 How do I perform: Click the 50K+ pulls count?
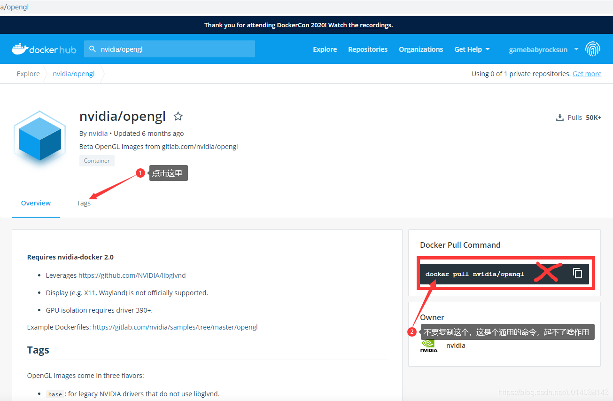pyautogui.click(x=593, y=118)
